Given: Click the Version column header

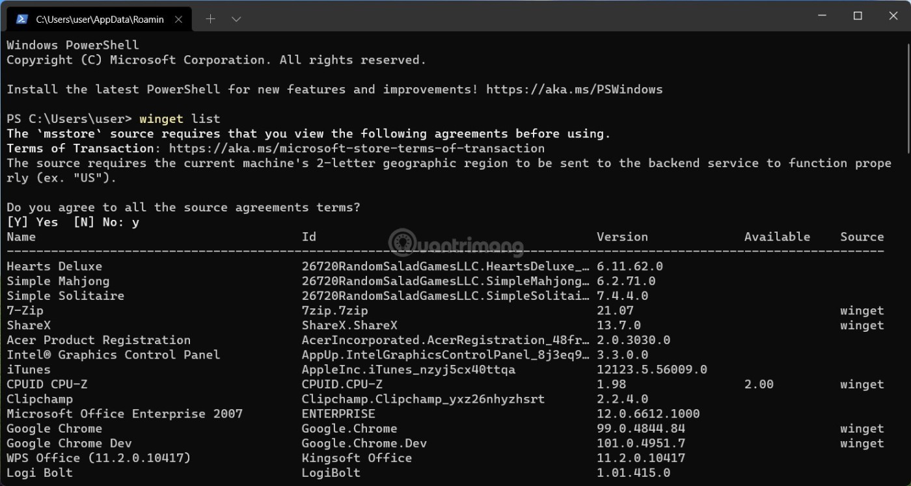Looking at the screenshot, I should (622, 237).
